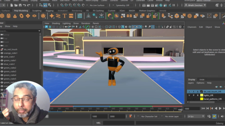Click the Center Pivot shelf icon
This screenshot has height=126, width=225.
point(88,16)
